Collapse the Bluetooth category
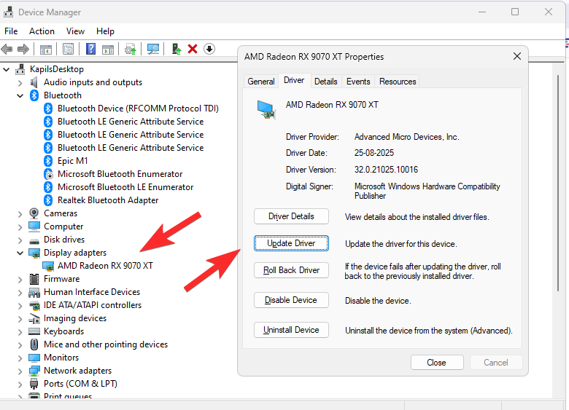The image size is (569, 410). pyautogui.click(x=20, y=95)
